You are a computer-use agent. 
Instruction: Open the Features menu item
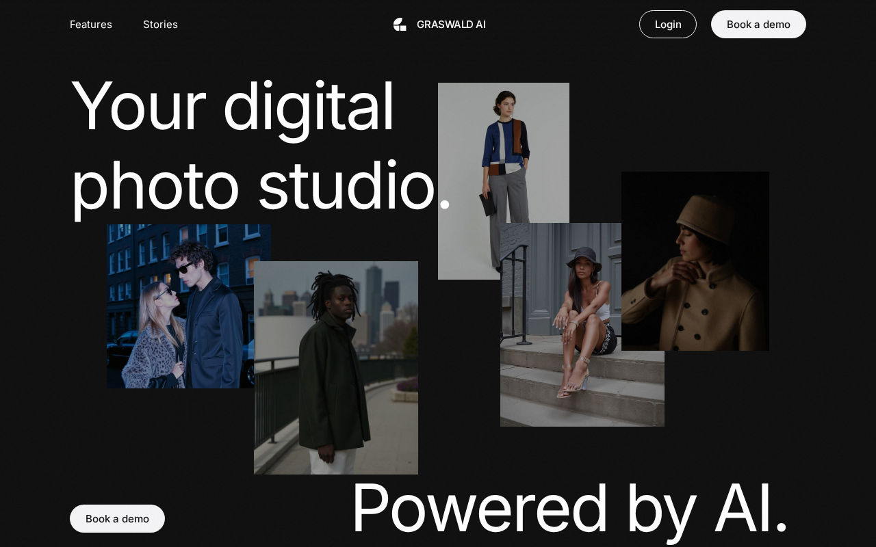91,25
